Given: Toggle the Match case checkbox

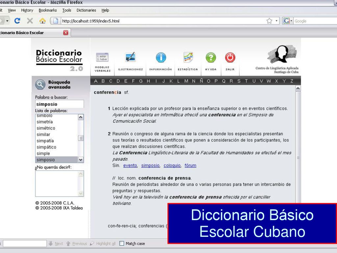Looking at the screenshot, I should (x=122, y=243).
